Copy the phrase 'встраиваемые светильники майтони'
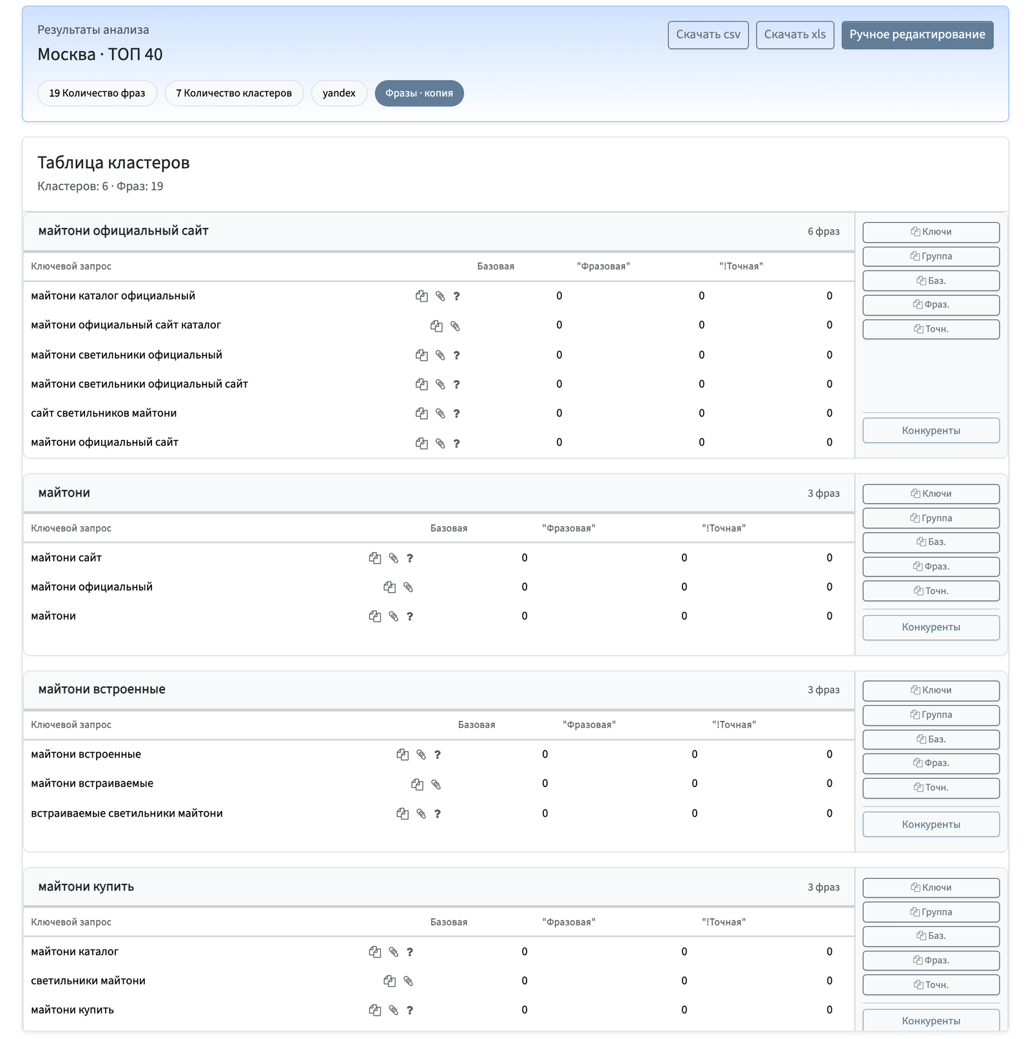This screenshot has width=1031, height=1039. click(402, 814)
